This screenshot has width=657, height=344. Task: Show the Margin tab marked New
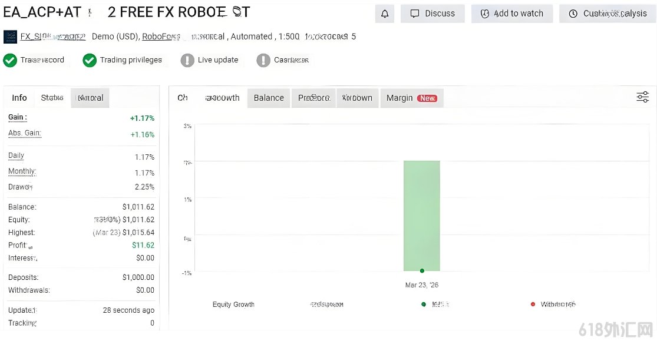(x=412, y=98)
